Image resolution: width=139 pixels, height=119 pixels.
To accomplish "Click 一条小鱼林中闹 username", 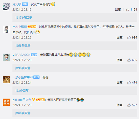I will coord(22,77).
